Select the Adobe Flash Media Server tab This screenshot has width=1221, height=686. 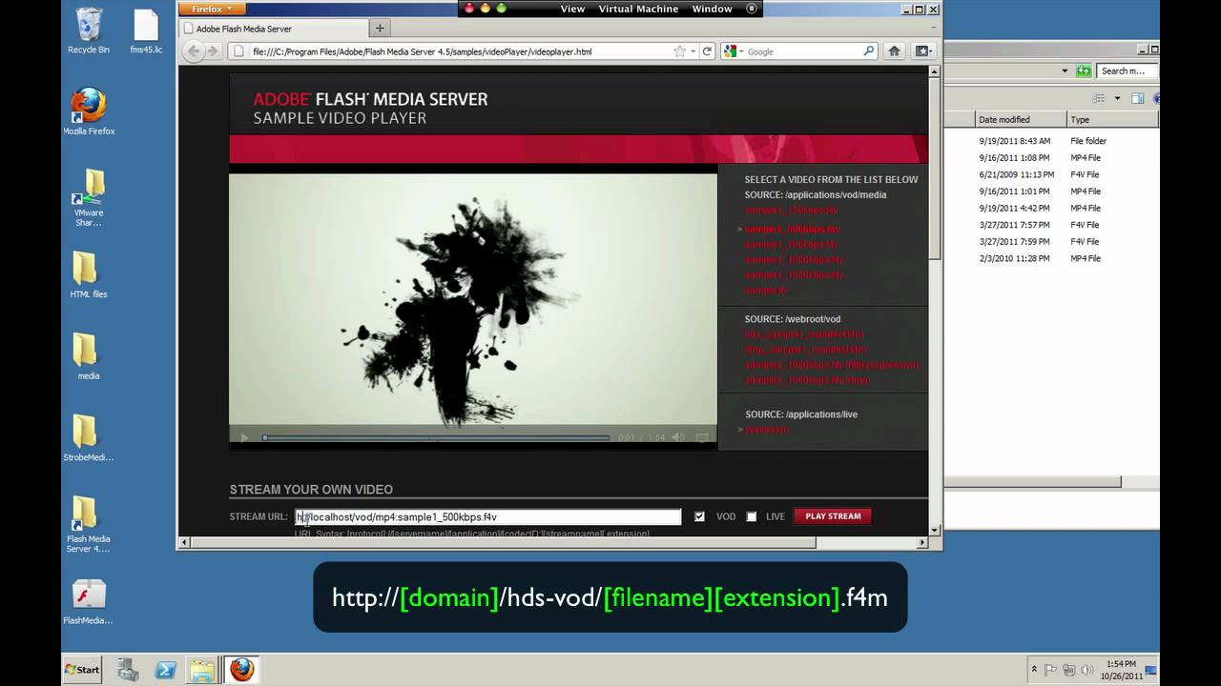click(x=272, y=29)
